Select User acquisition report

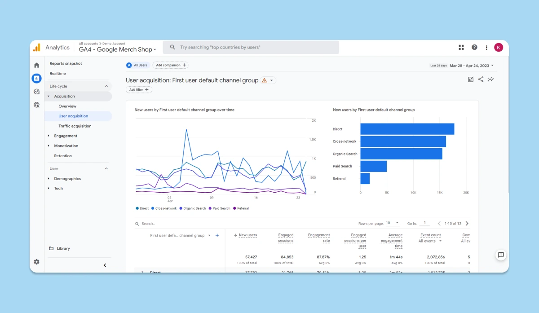tap(73, 116)
